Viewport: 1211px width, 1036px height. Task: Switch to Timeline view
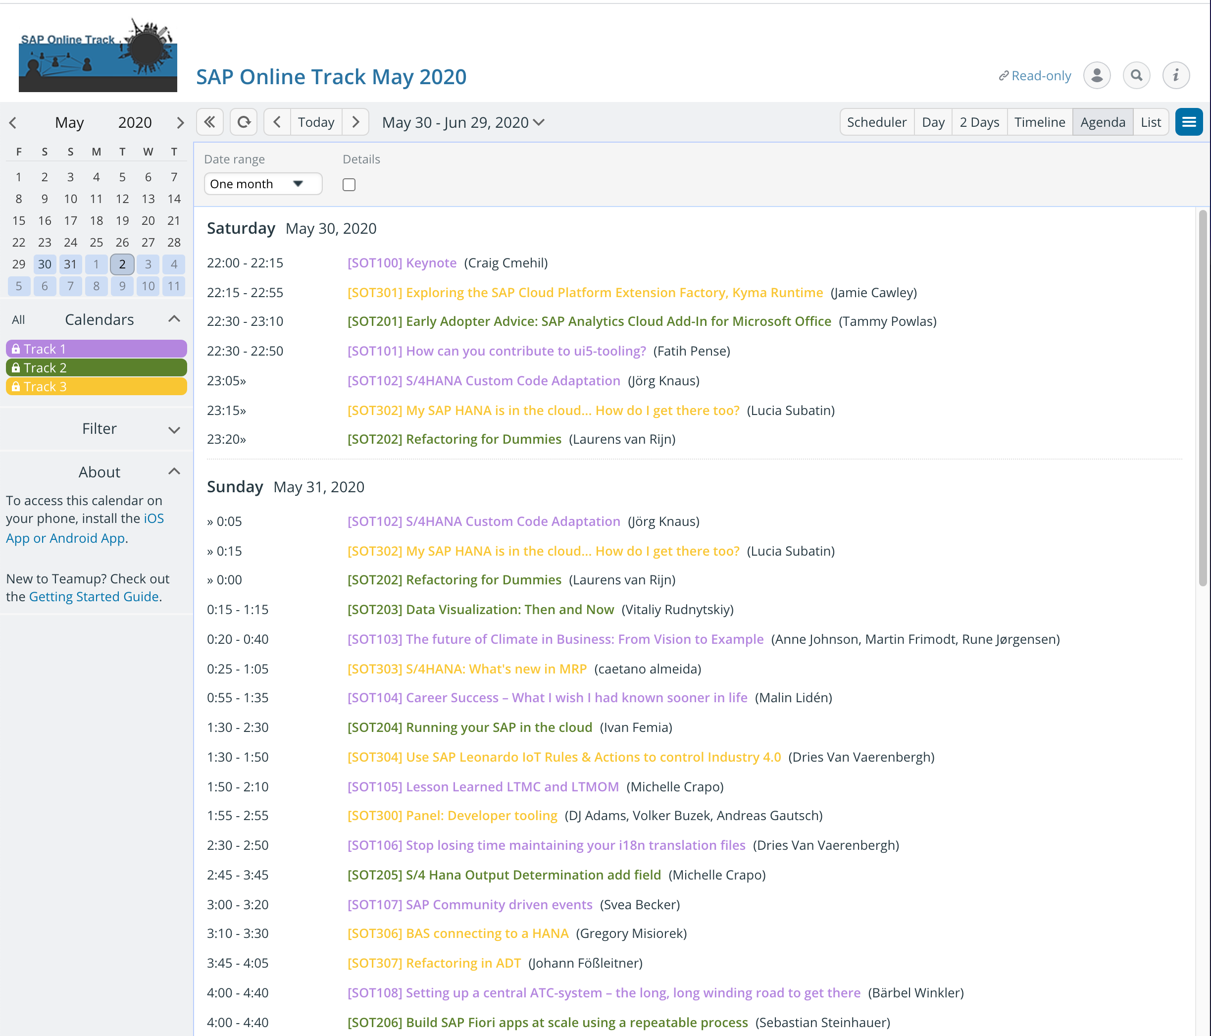click(1040, 122)
